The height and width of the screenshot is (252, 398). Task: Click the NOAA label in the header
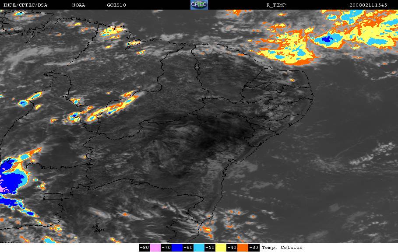tap(78, 5)
